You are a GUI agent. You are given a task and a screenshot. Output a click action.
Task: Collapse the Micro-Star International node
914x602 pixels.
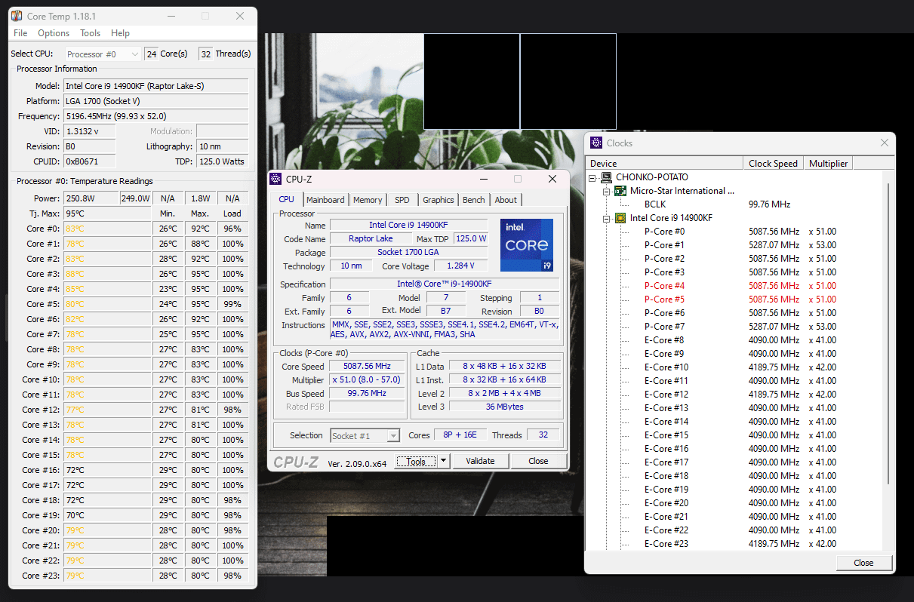[x=607, y=191]
